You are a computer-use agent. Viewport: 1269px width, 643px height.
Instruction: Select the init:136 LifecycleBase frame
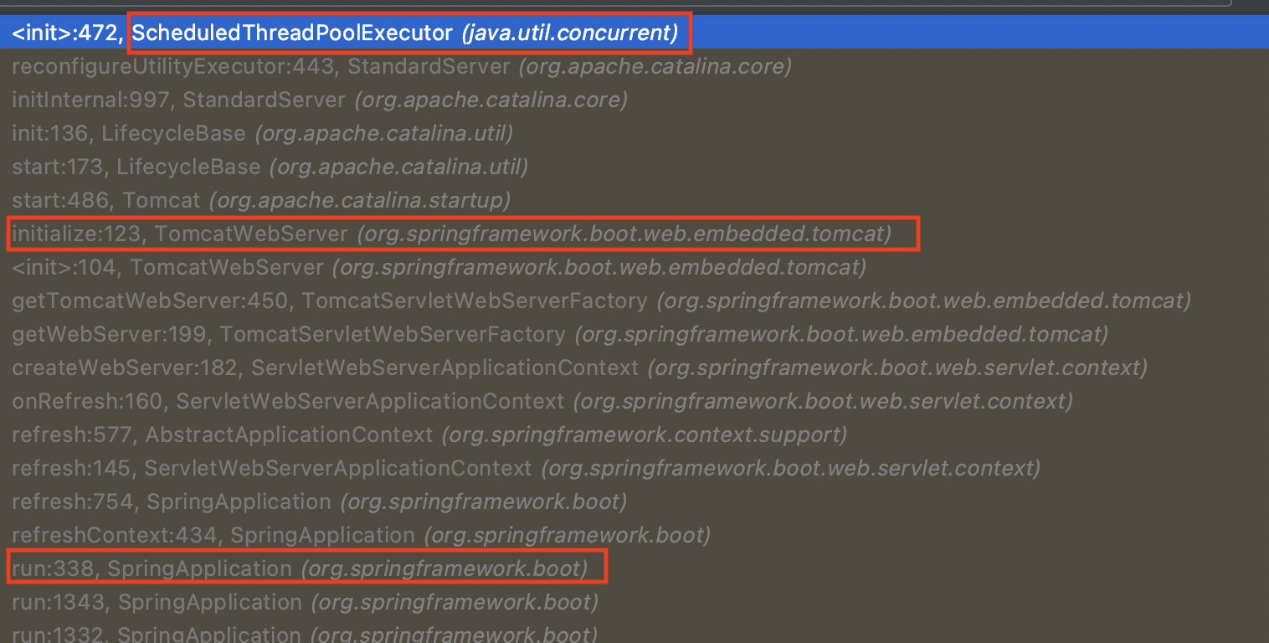[x=634, y=133]
